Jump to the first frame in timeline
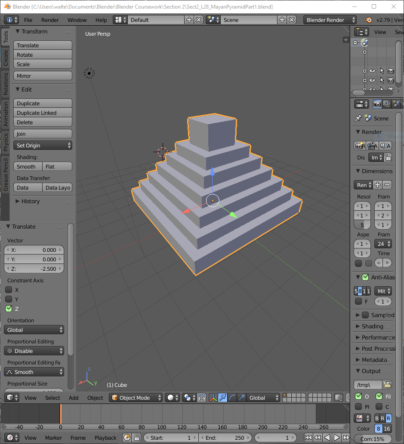Viewport: 404px width, 444px height. pyautogui.click(x=308, y=438)
